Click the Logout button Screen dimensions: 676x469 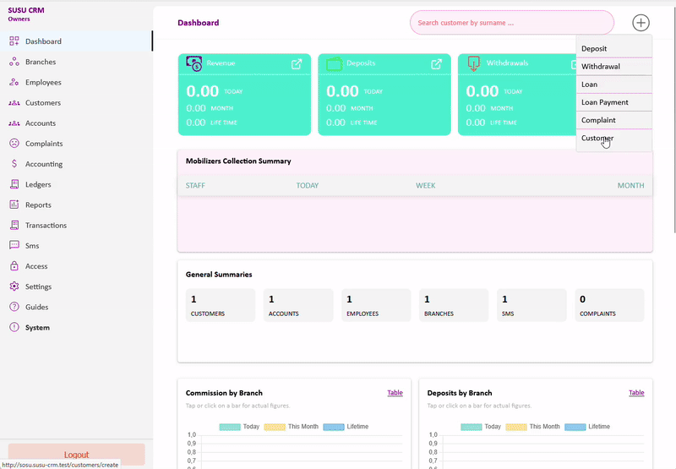[76, 454]
